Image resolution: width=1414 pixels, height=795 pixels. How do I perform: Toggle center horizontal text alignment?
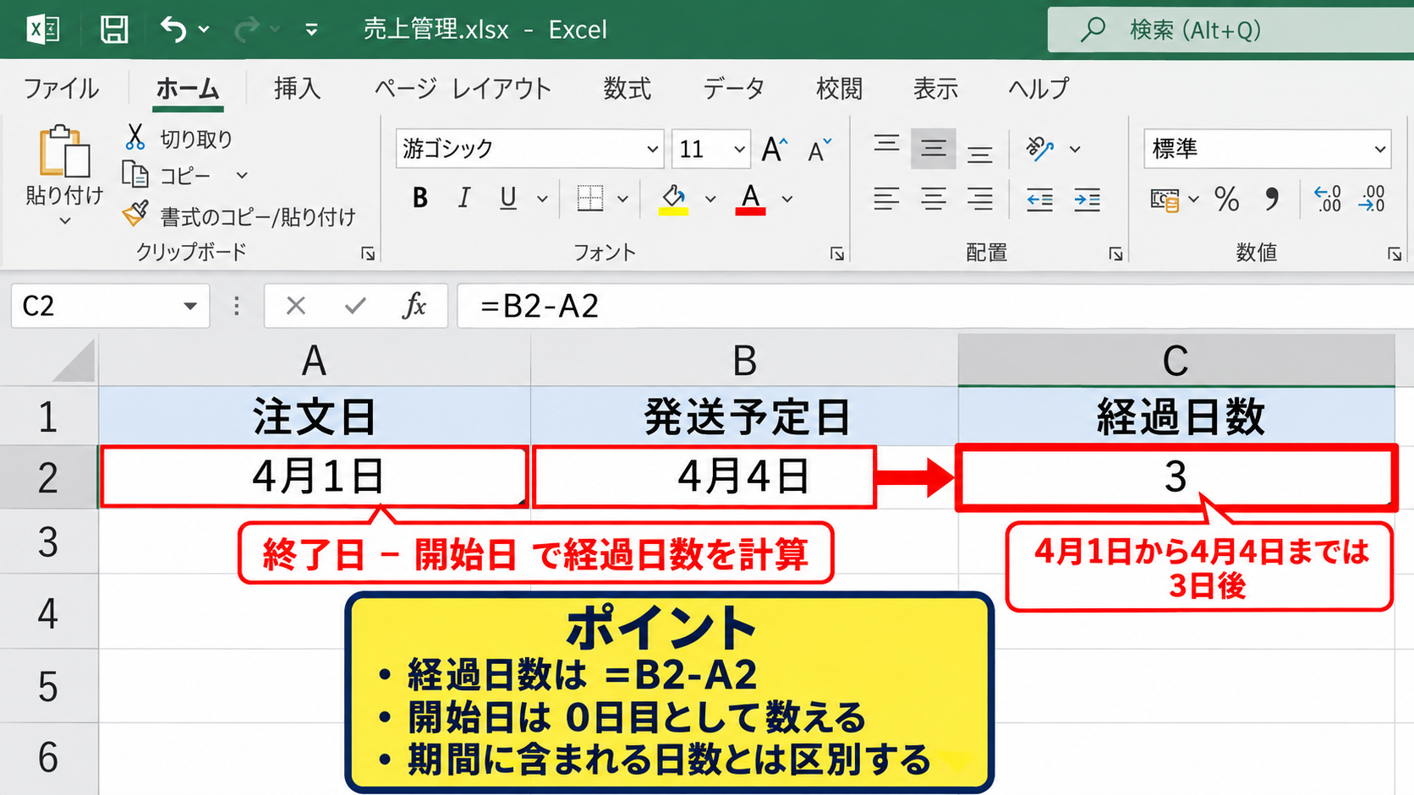click(934, 199)
